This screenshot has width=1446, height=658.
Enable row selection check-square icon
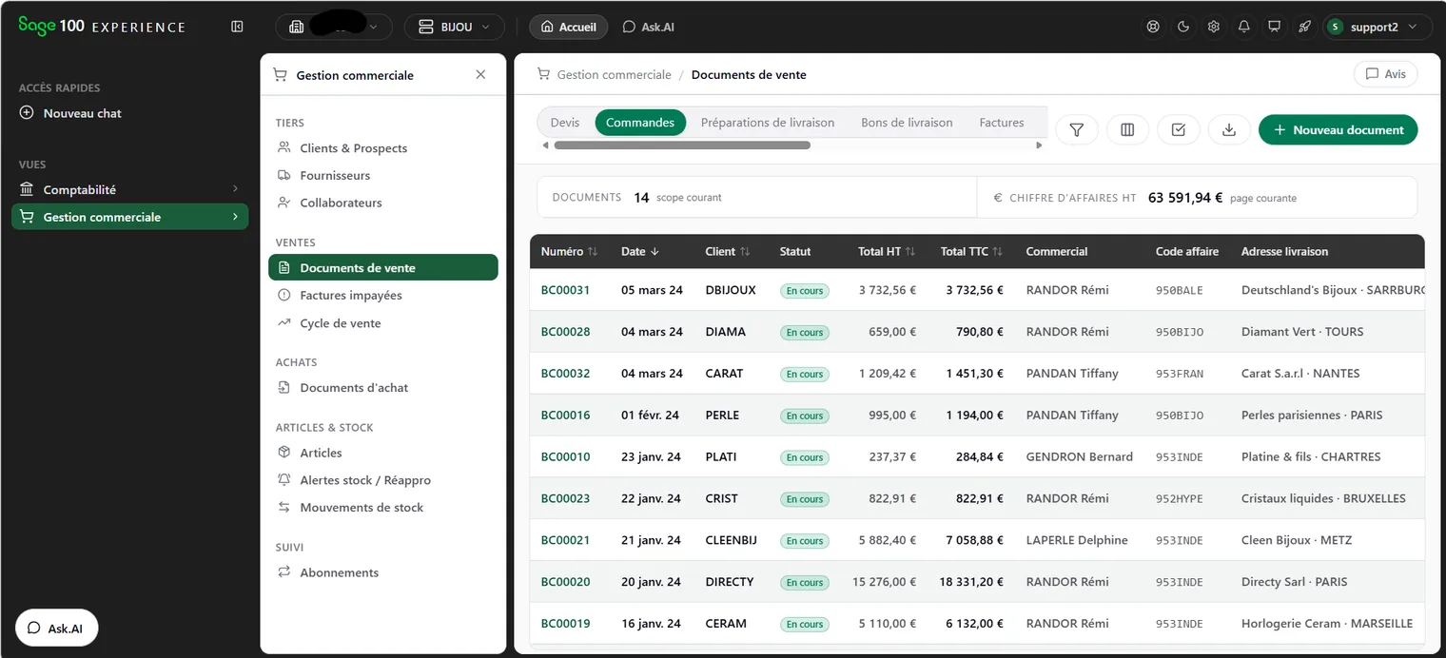click(1179, 130)
